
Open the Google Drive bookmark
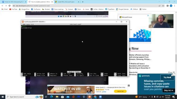coord(24,9)
